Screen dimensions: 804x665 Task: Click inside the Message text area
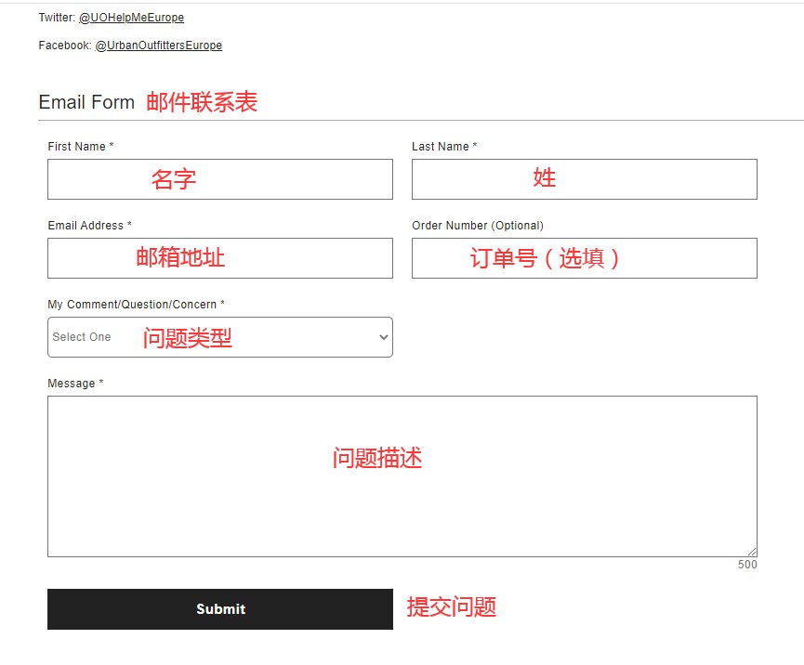(x=402, y=476)
